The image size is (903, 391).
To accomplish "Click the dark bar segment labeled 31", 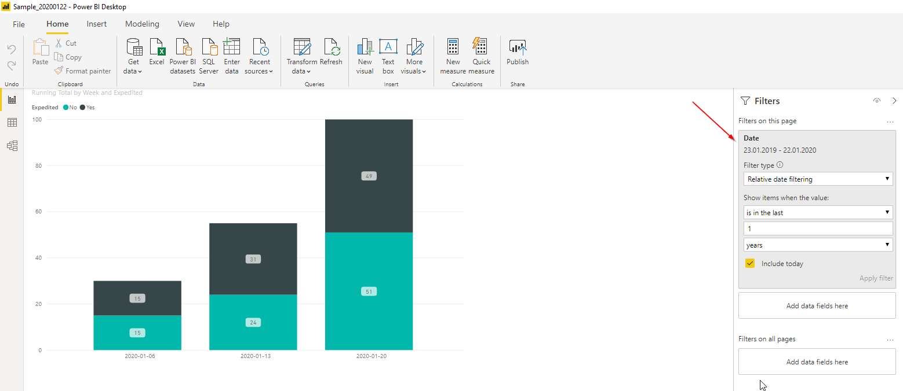I will (x=253, y=259).
